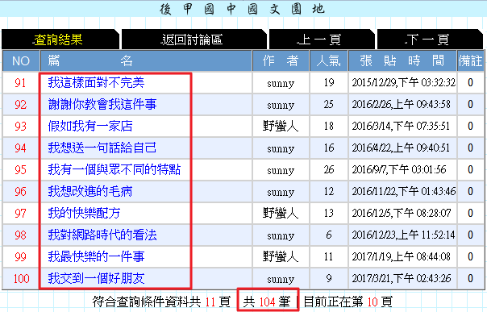Click the 作者 column header
487x312 pixels.
click(281, 60)
